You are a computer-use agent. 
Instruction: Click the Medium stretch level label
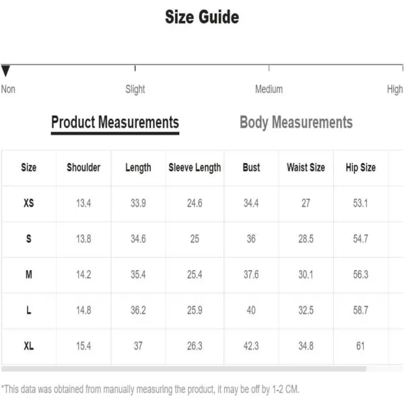click(269, 89)
